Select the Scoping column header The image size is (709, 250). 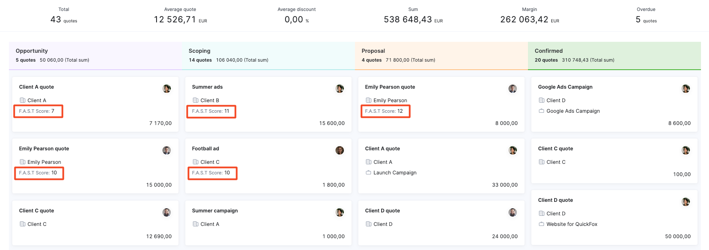coord(268,56)
